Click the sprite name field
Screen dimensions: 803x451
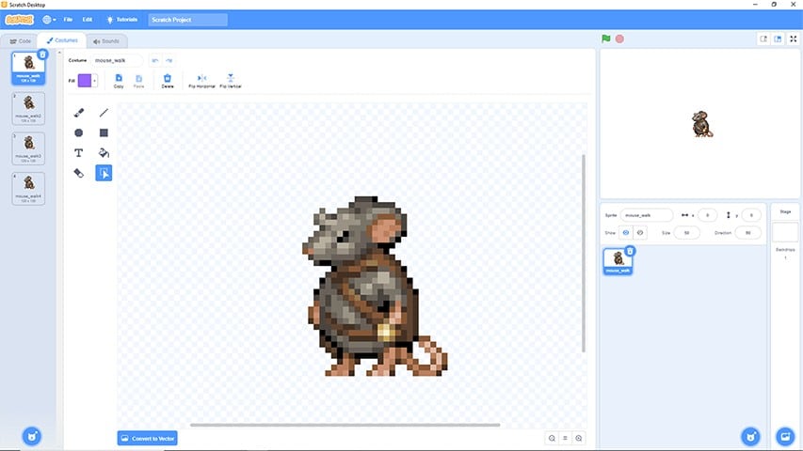pyautogui.click(x=647, y=215)
